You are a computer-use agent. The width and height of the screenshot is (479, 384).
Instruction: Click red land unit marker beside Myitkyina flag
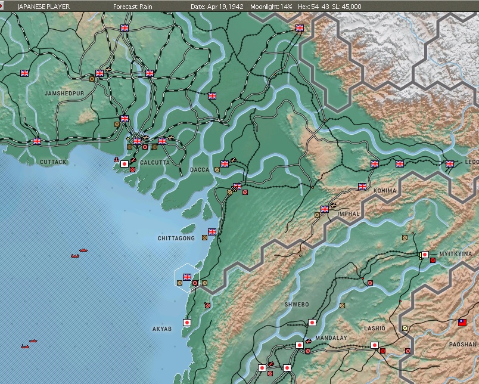tap(433, 260)
